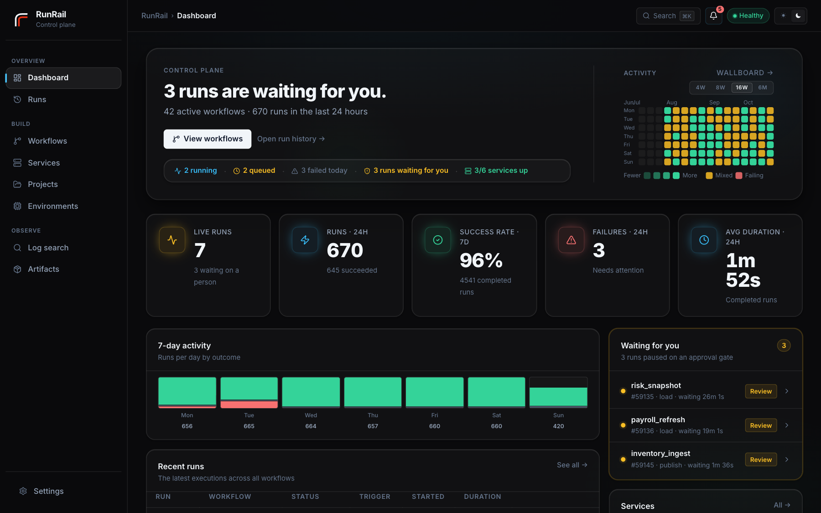Open Runs in sidebar
821x513 pixels.
coord(63,99)
